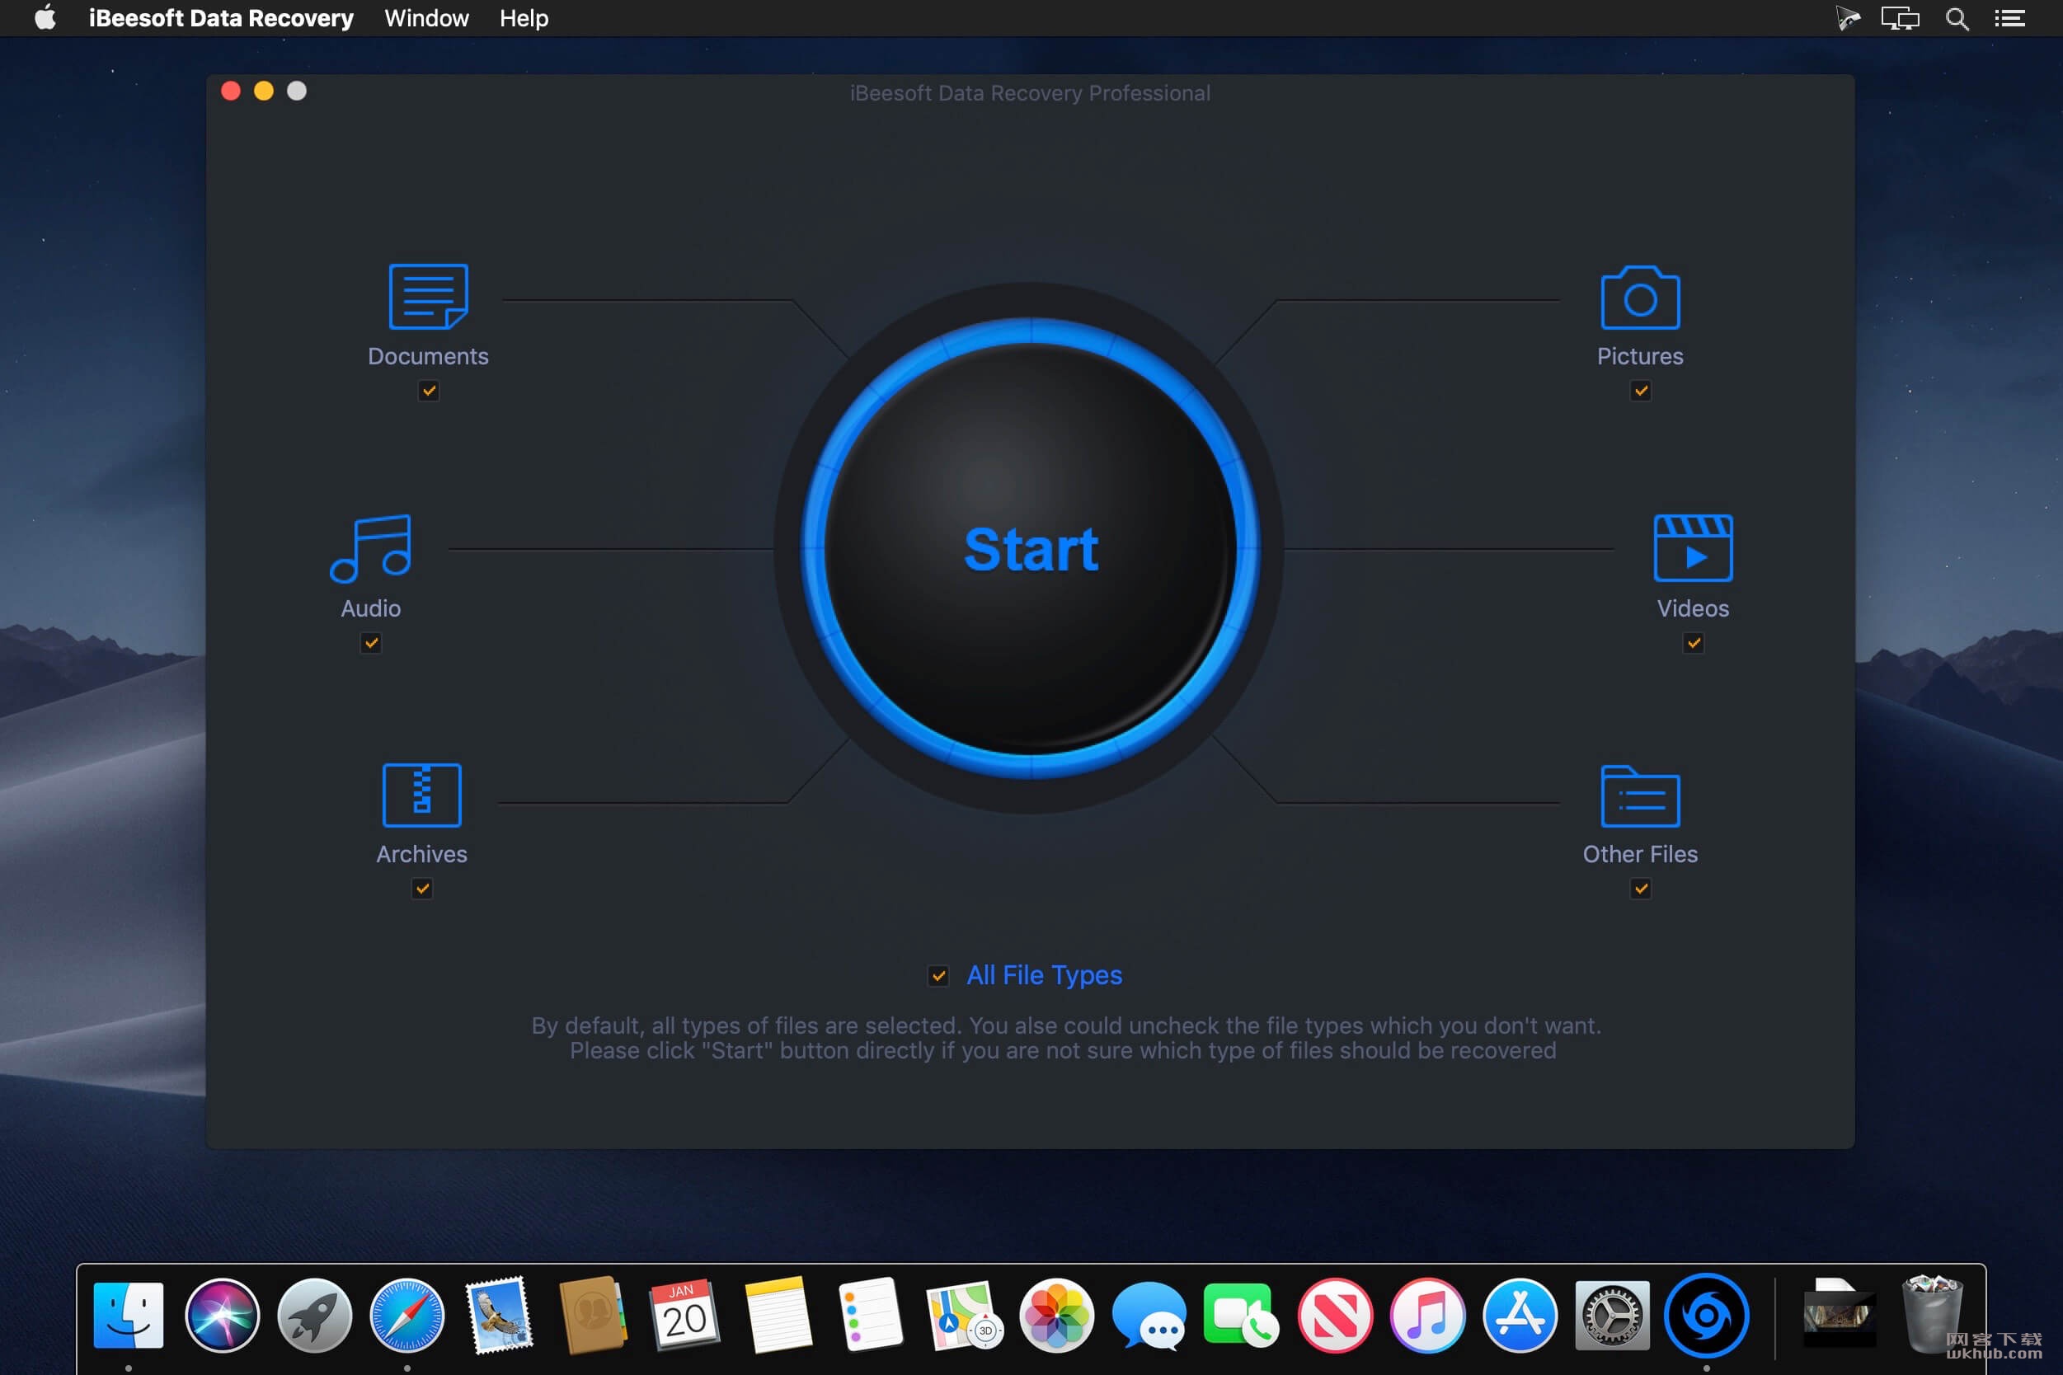The image size is (2063, 1375).
Task: Click the Audio music note icon
Action: 370,548
